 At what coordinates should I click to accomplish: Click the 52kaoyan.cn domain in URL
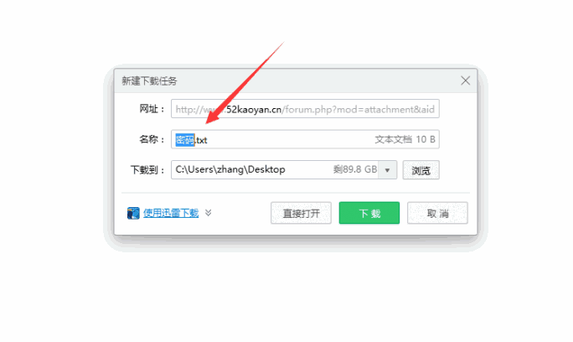254,109
